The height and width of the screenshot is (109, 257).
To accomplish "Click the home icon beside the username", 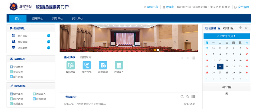I will (164, 7).
